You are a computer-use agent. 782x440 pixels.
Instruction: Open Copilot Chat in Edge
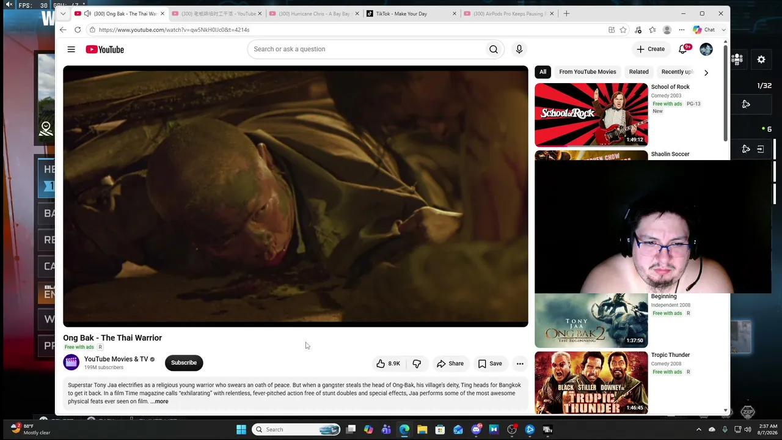pos(704,30)
